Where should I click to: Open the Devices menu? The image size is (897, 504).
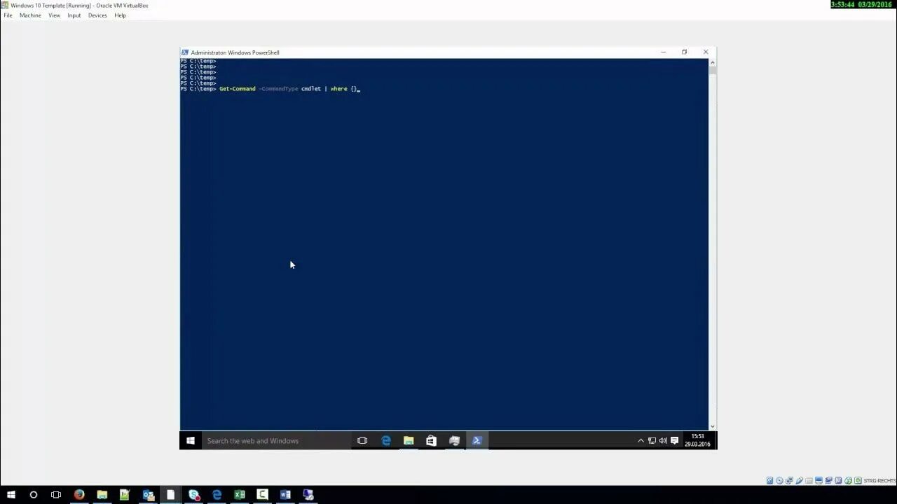pyautogui.click(x=97, y=15)
